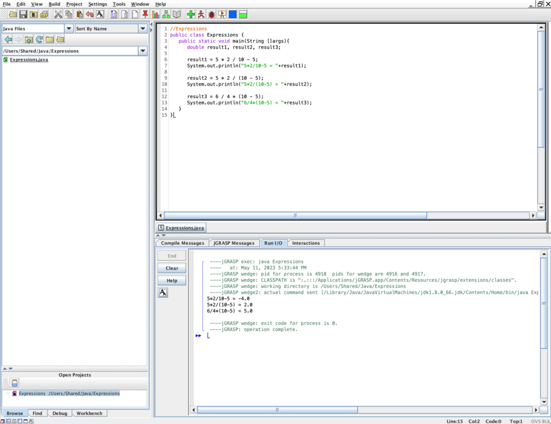Click the Run I/O horizontal scrollbar thumb

click(277, 410)
